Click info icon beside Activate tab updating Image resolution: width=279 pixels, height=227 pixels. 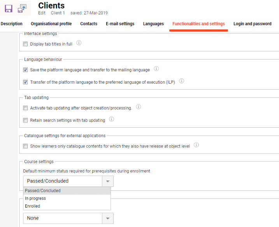(x=138, y=107)
